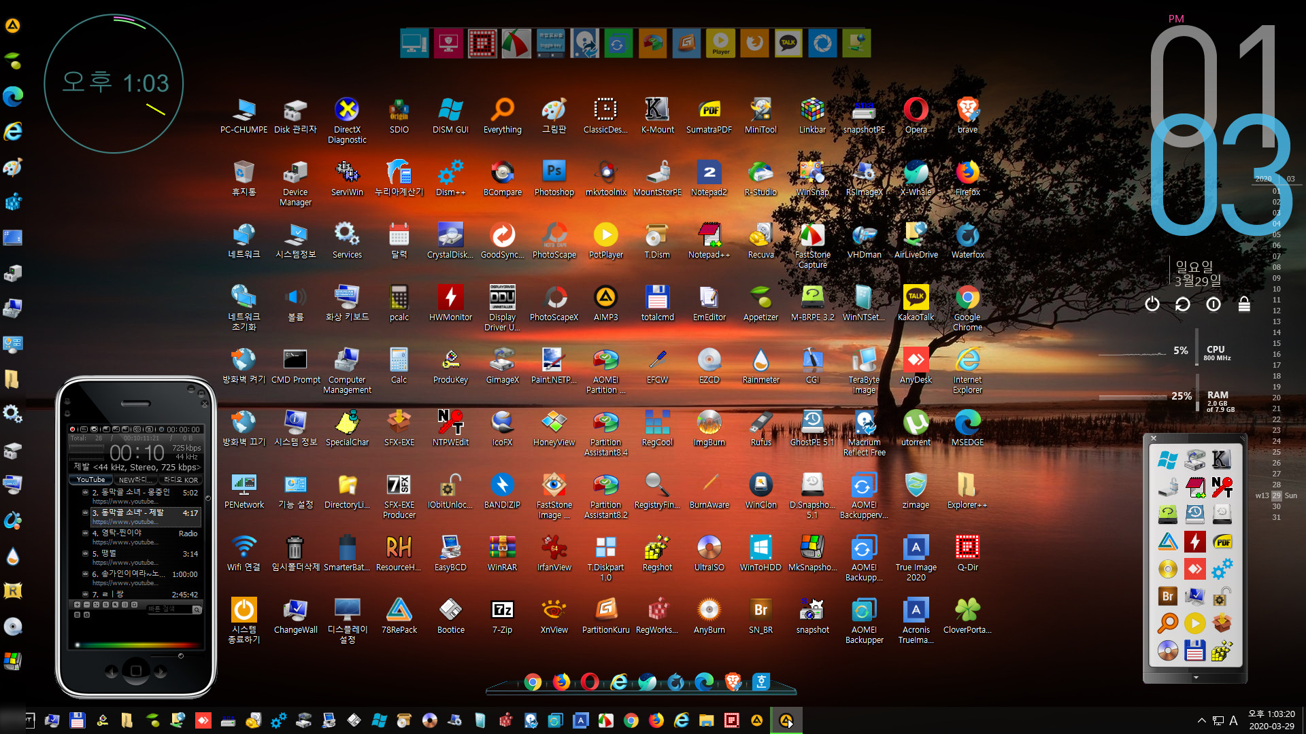Screen dimensions: 1306x734
Task: Open the Rufus desktop shortcut
Action: coord(760,428)
